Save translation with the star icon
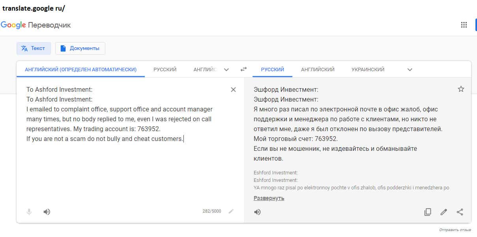 click(460, 89)
